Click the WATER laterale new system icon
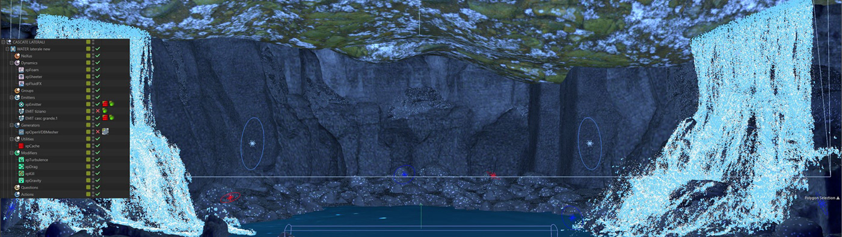 pos(13,49)
